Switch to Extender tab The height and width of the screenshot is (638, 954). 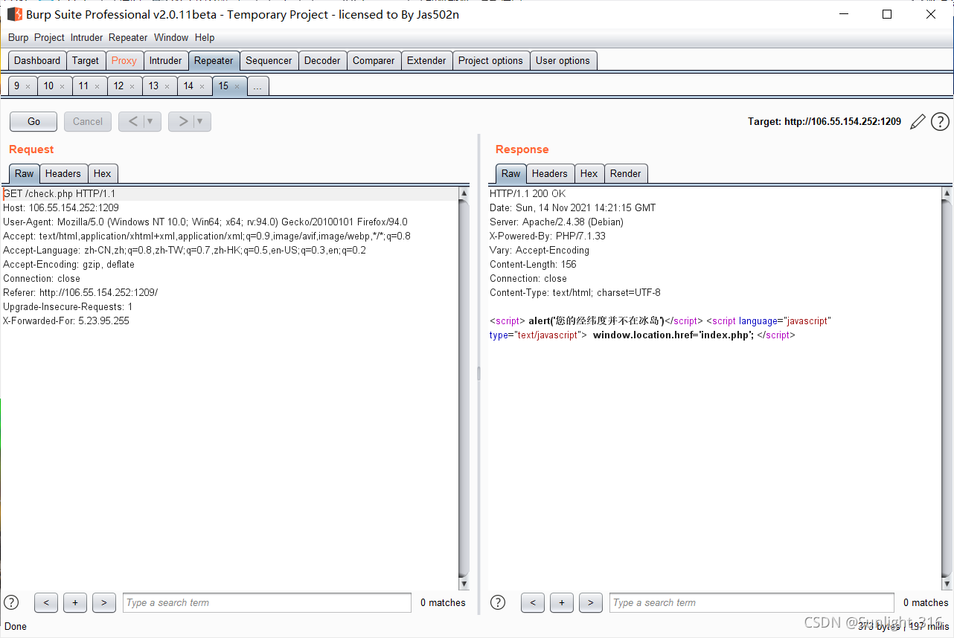pos(426,60)
